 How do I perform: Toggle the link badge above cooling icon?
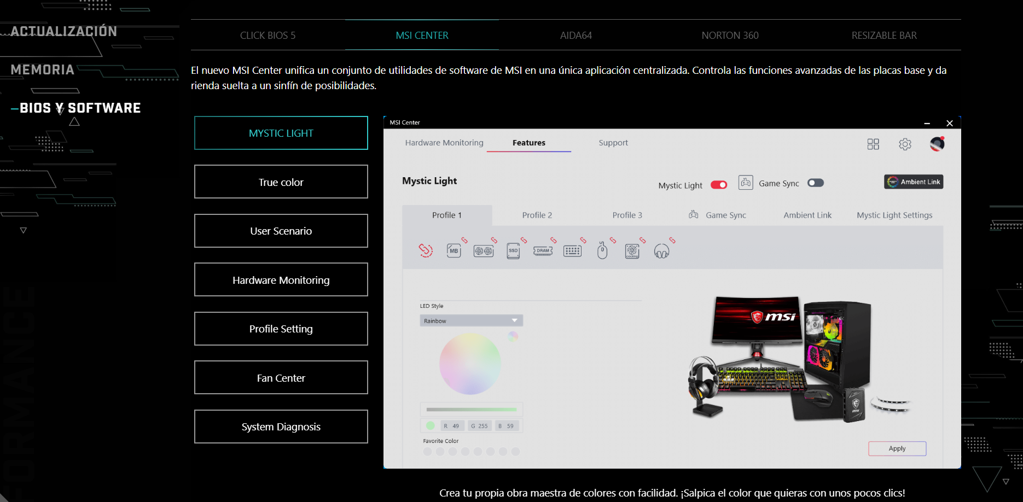642,240
